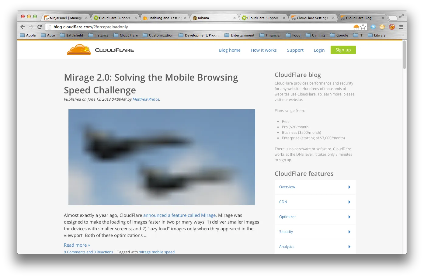This screenshot has height=278, width=424.
Task: Click the page's vertical scrollbar thumb
Action: (404, 55)
